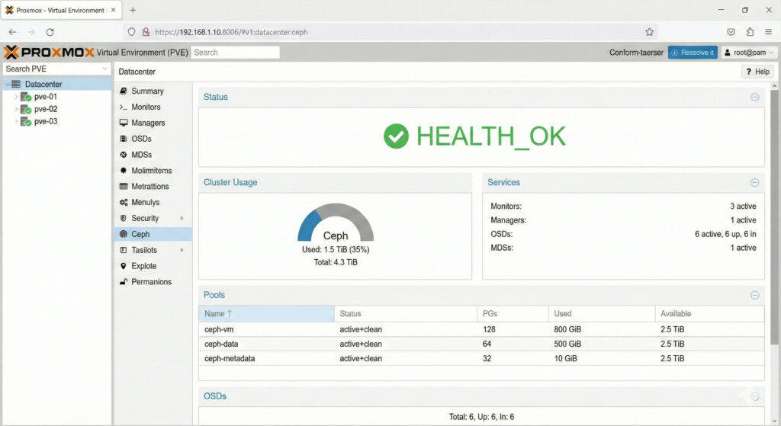Collapse the Services panel
The image size is (781, 426).
[x=754, y=183]
